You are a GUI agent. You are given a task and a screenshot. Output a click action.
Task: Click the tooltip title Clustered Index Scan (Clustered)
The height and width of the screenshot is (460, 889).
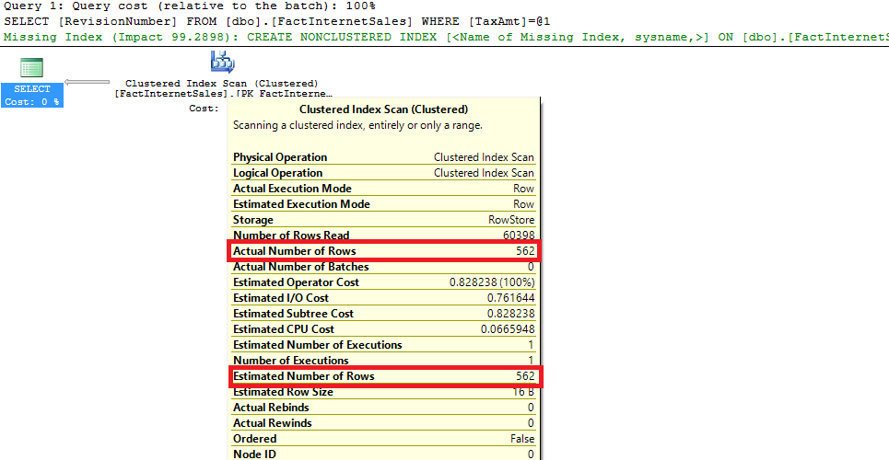tap(383, 109)
